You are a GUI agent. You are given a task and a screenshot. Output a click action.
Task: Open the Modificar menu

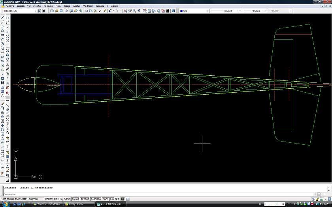[x=88, y=6]
